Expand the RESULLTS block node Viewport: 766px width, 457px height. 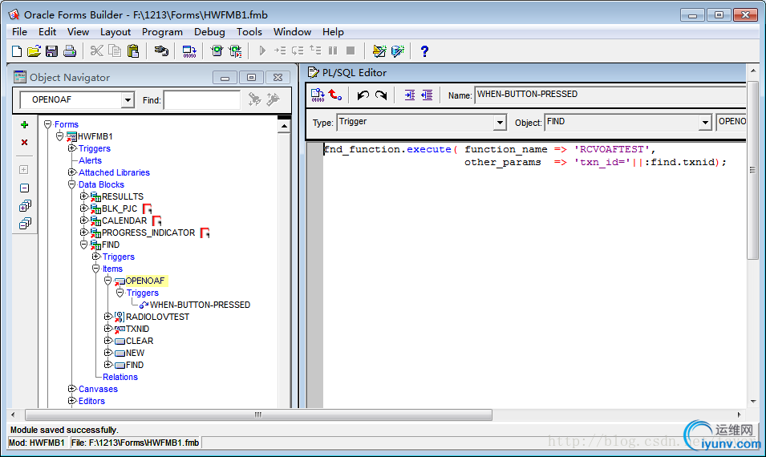(84, 196)
